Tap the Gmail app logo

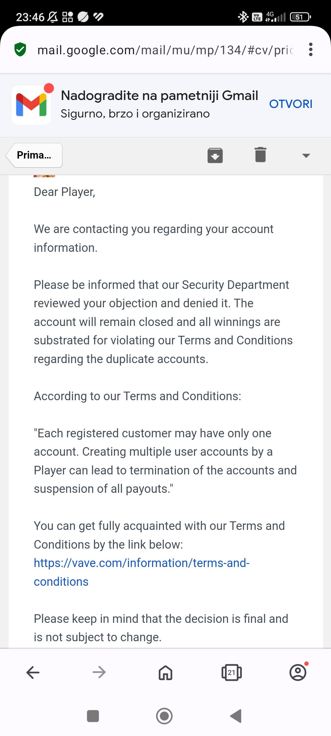[x=31, y=105]
